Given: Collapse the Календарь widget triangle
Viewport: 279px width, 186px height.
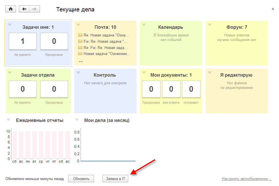Looking at the screenshot, I should [144, 25].
